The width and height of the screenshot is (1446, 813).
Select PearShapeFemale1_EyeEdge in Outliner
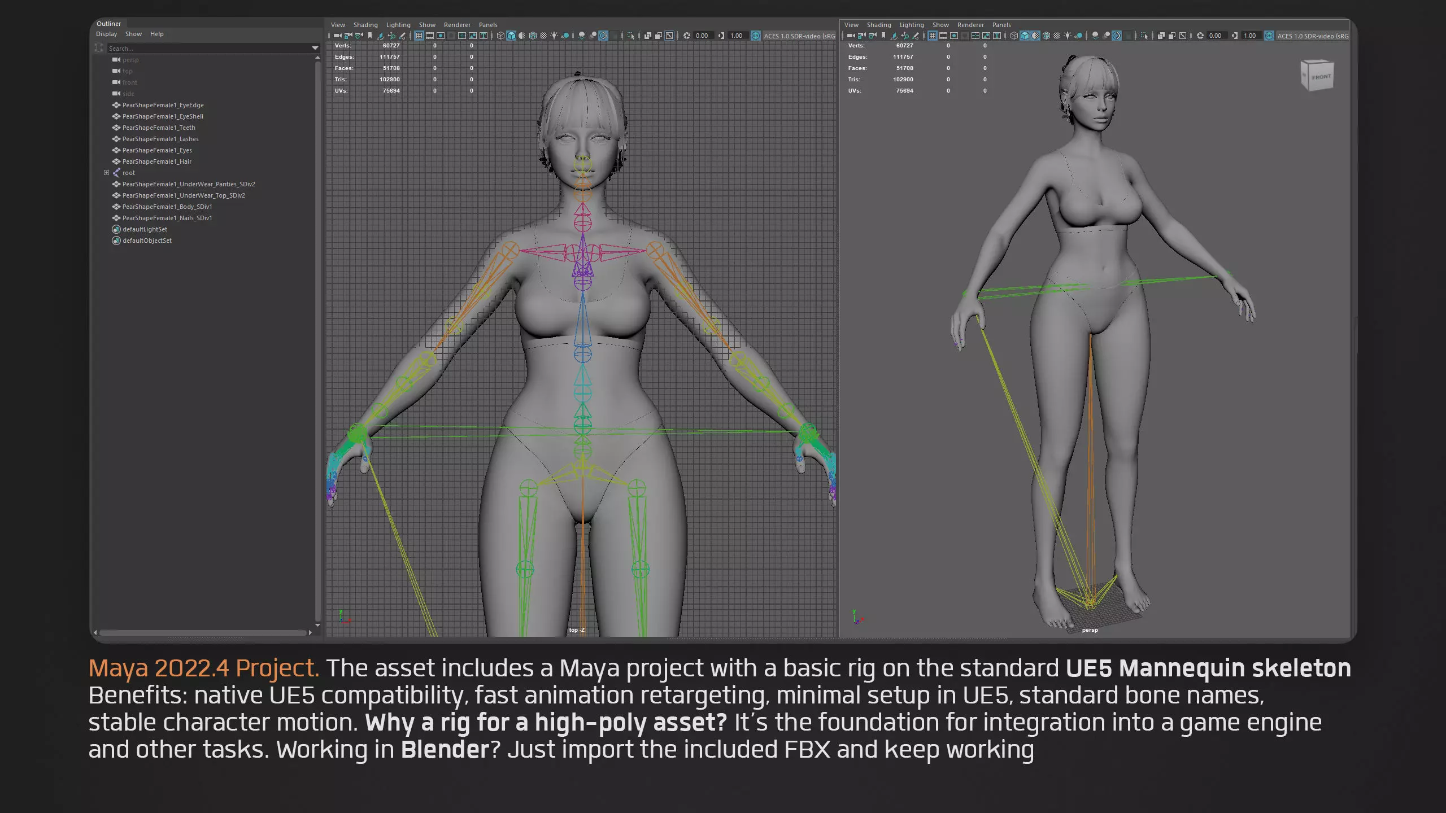pyautogui.click(x=163, y=105)
